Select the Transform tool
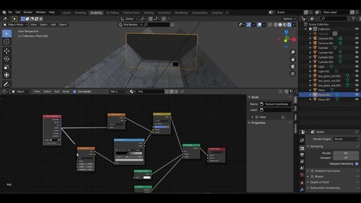Image resolution: width=361 pixels, height=203 pixels. pyautogui.click(x=7, y=75)
